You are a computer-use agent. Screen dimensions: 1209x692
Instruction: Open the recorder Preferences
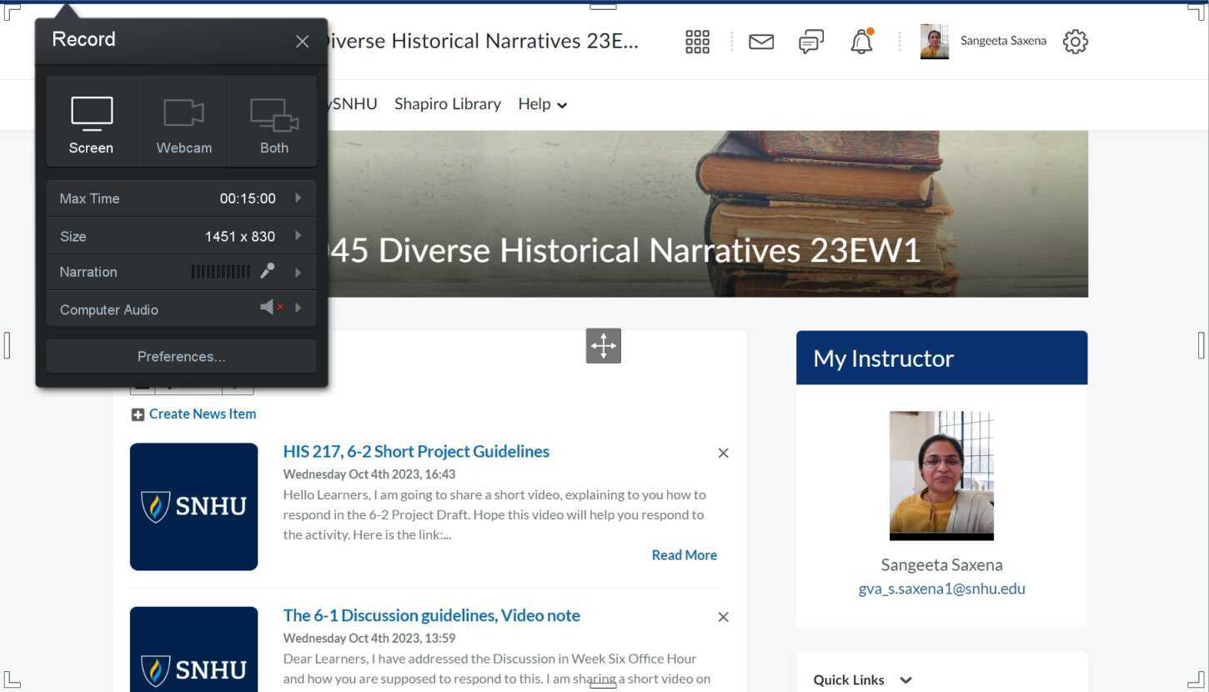tap(181, 356)
